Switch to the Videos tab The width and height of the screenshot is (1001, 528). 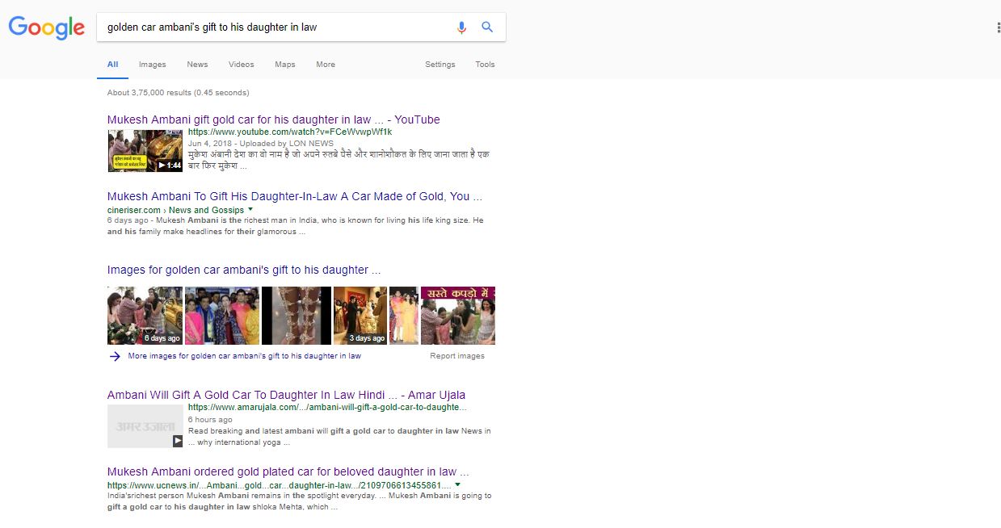[241, 65]
